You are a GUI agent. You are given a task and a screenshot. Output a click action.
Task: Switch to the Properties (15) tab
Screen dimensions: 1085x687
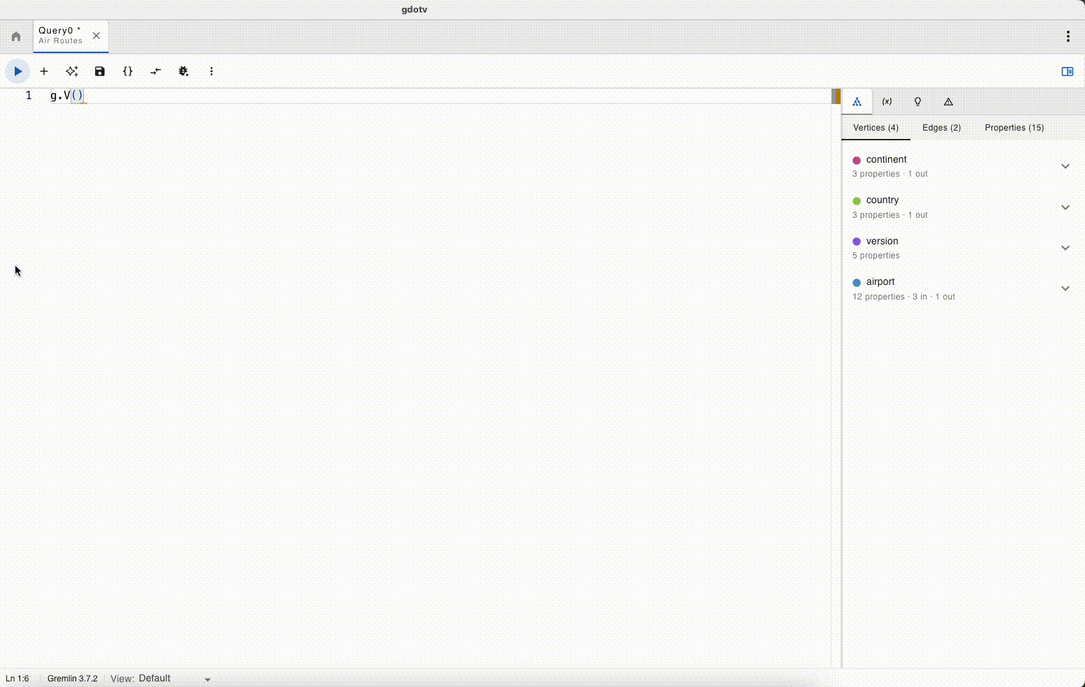point(1014,128)
